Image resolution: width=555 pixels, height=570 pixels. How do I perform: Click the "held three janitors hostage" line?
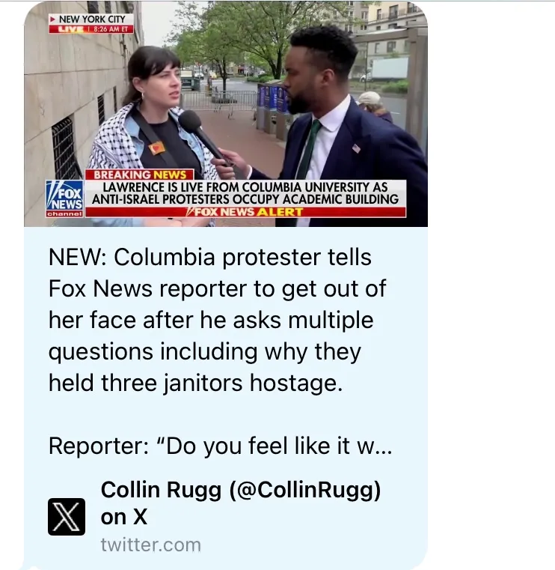click(196, 383)
